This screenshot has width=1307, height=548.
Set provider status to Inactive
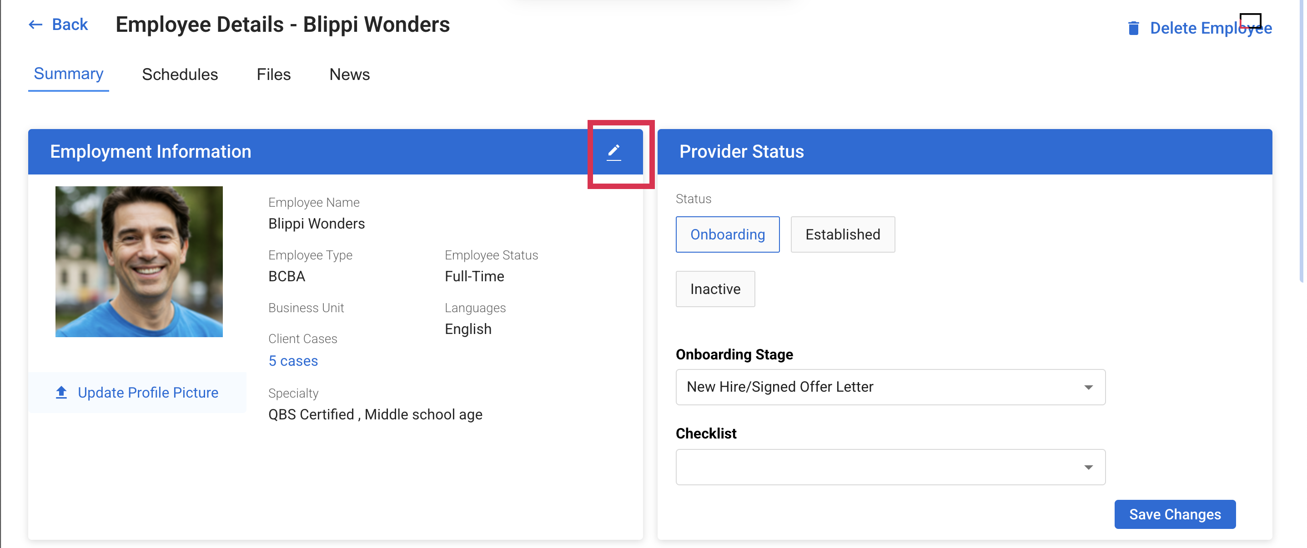click(714, 289)
